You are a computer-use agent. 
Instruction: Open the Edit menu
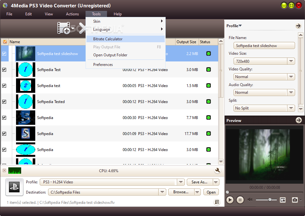tap(29, 14)
